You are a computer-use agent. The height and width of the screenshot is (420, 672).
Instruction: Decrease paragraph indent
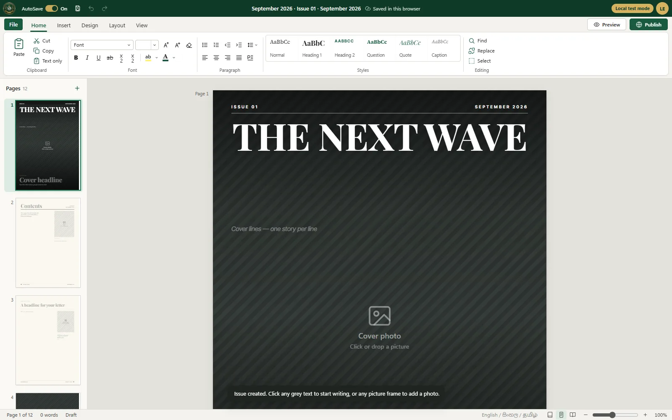(x=228, y=45)
